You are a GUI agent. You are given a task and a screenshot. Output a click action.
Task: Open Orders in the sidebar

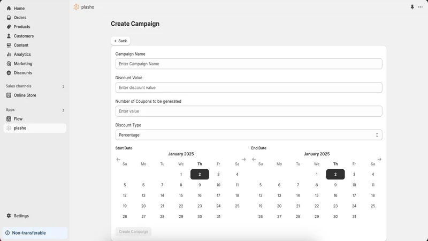tap(20, 18)
